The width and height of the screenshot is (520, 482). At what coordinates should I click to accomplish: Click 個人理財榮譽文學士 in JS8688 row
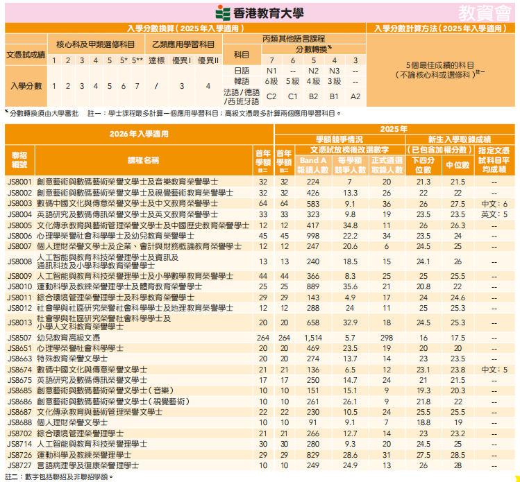point(72,422)
